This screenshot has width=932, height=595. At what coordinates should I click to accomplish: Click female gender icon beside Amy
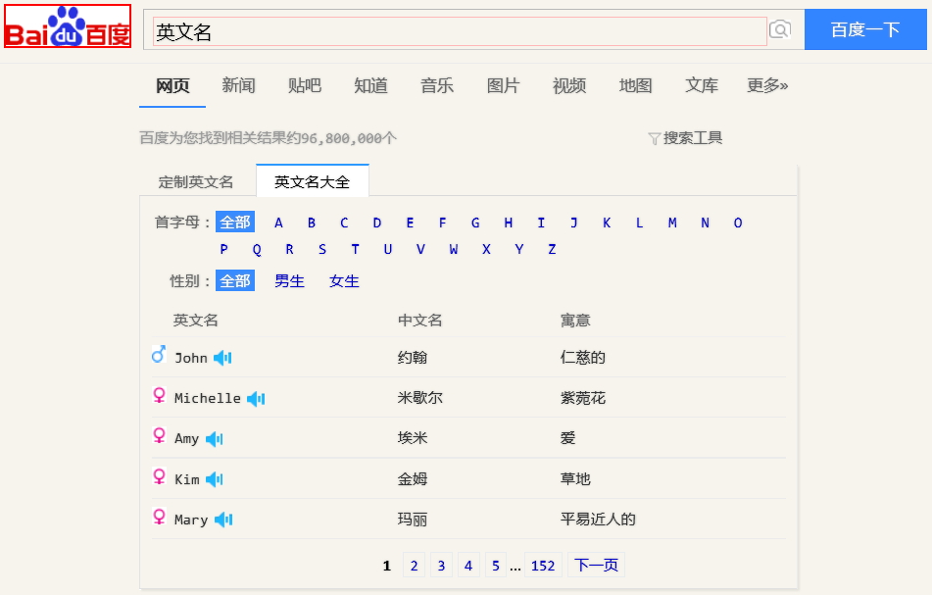click(x=159, y=435)
